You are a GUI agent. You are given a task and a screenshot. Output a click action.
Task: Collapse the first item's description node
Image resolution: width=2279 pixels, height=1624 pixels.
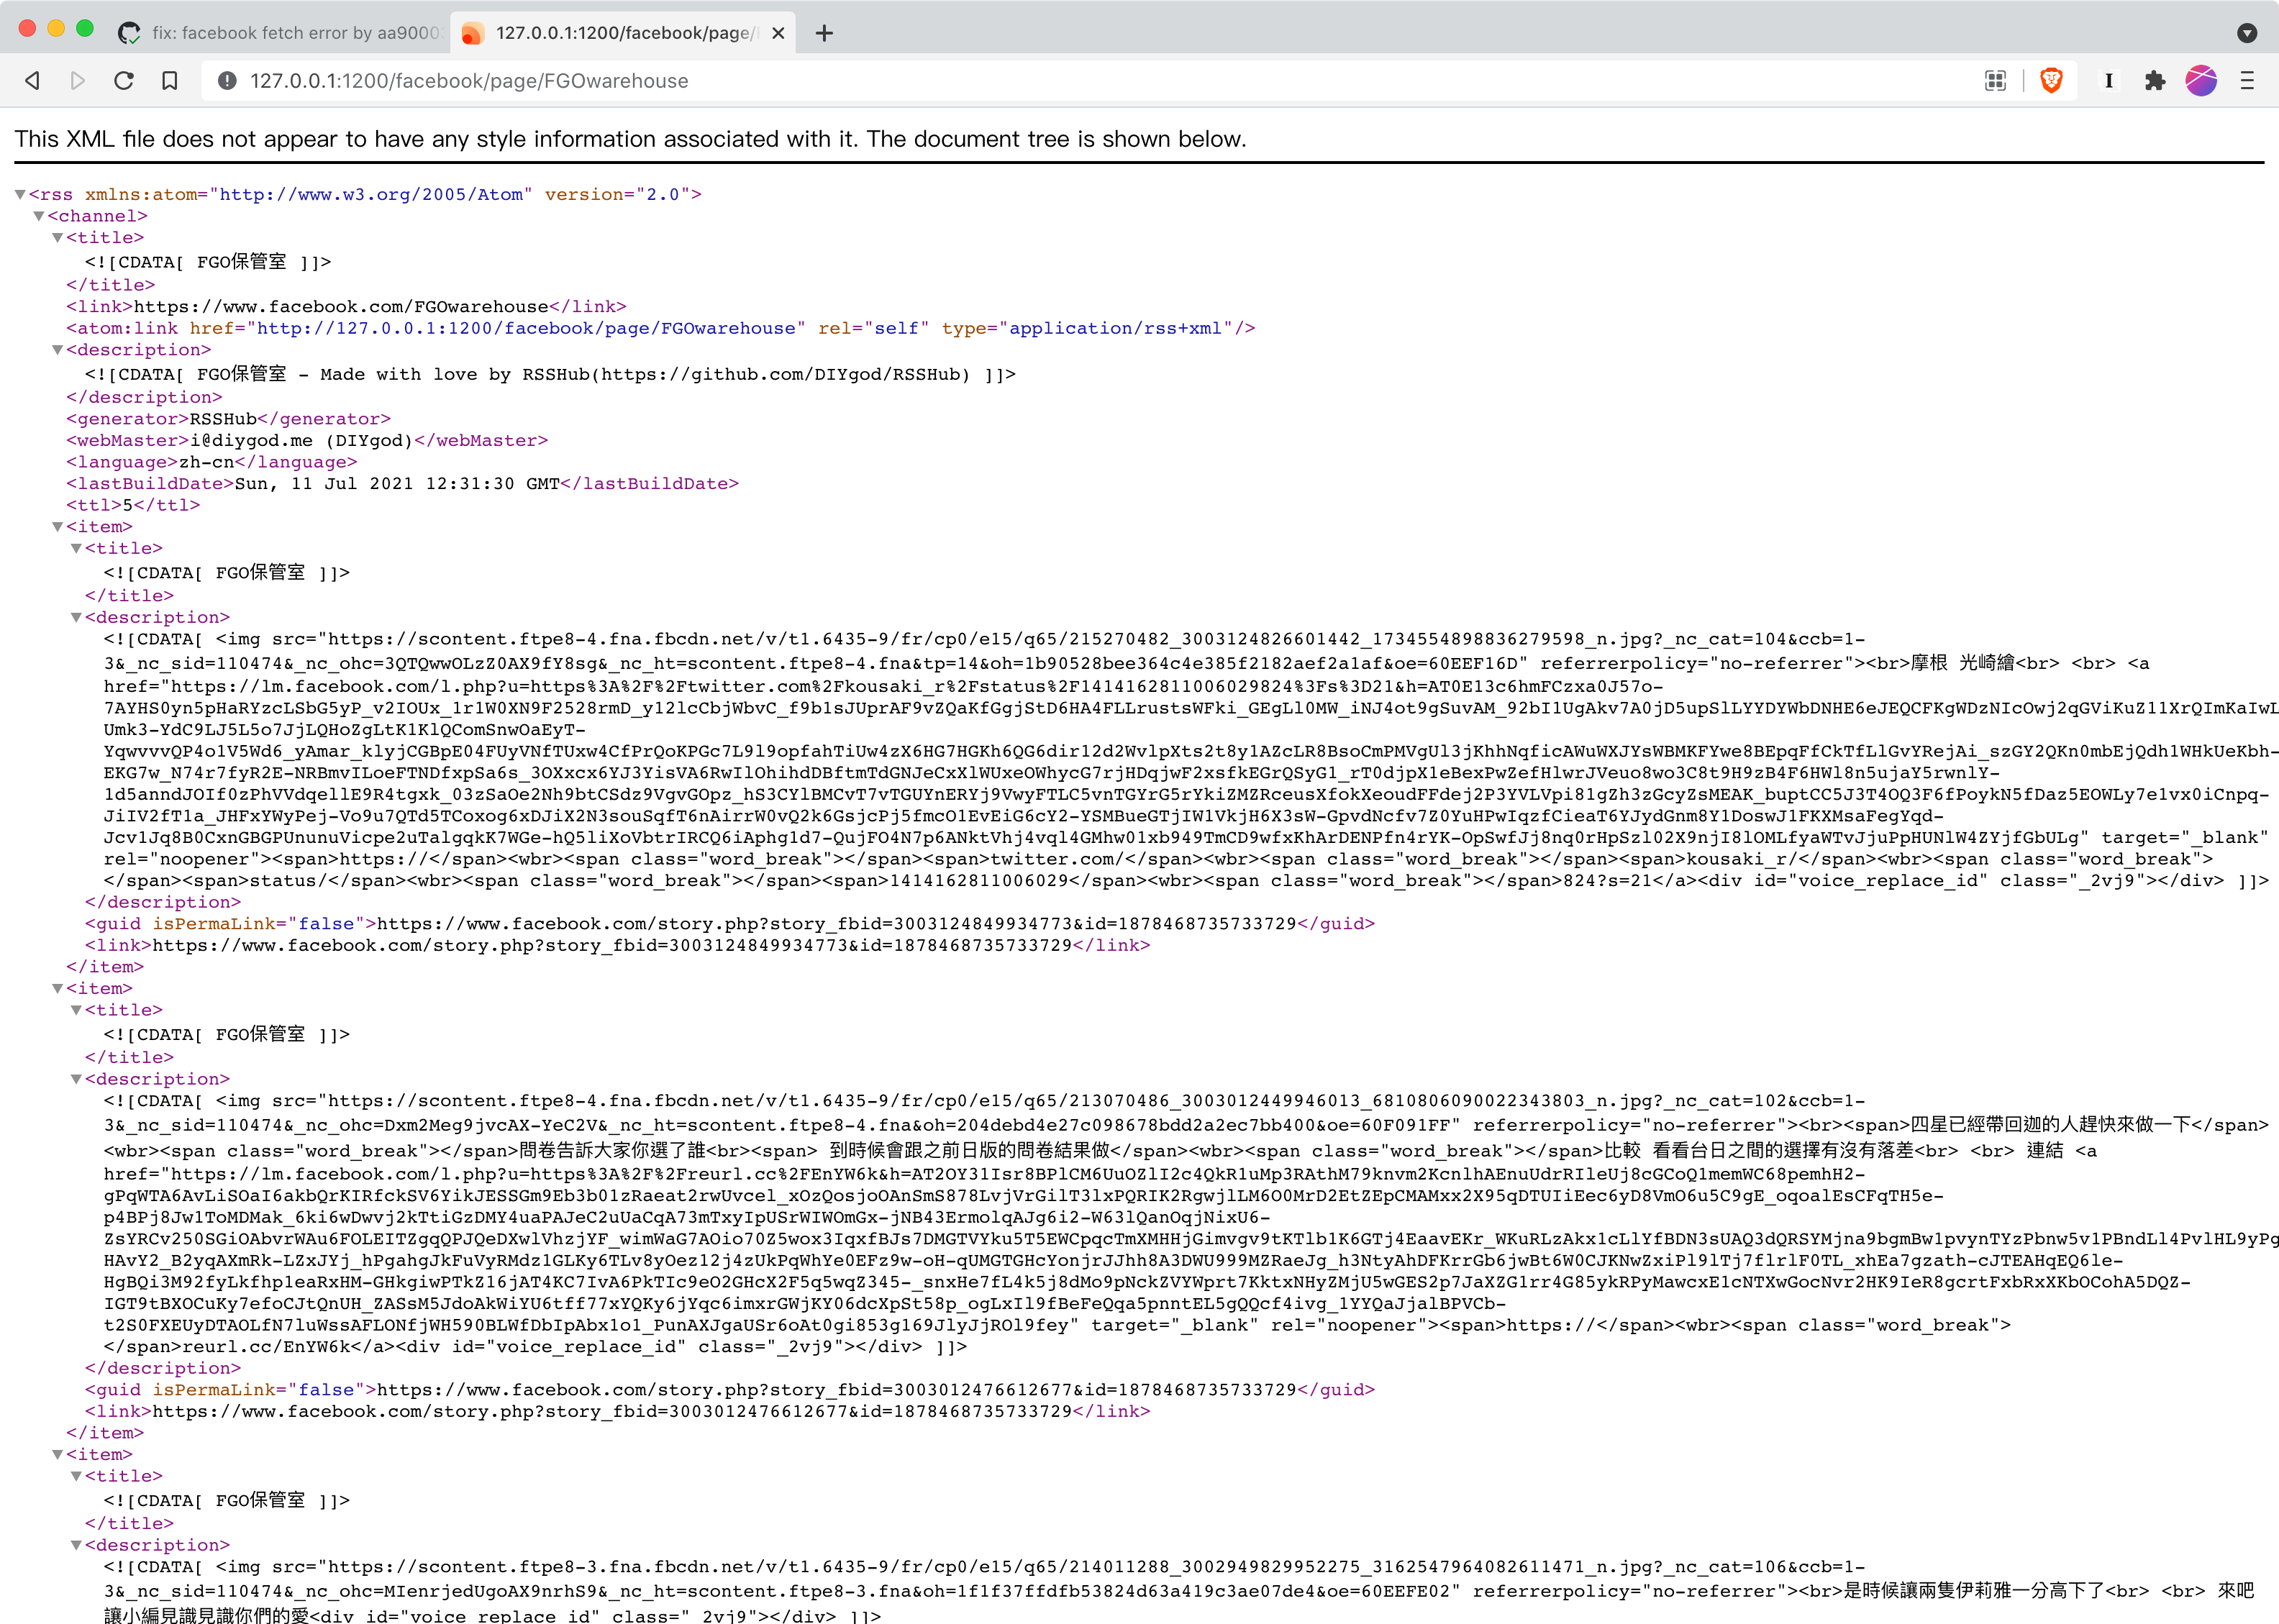76,618
